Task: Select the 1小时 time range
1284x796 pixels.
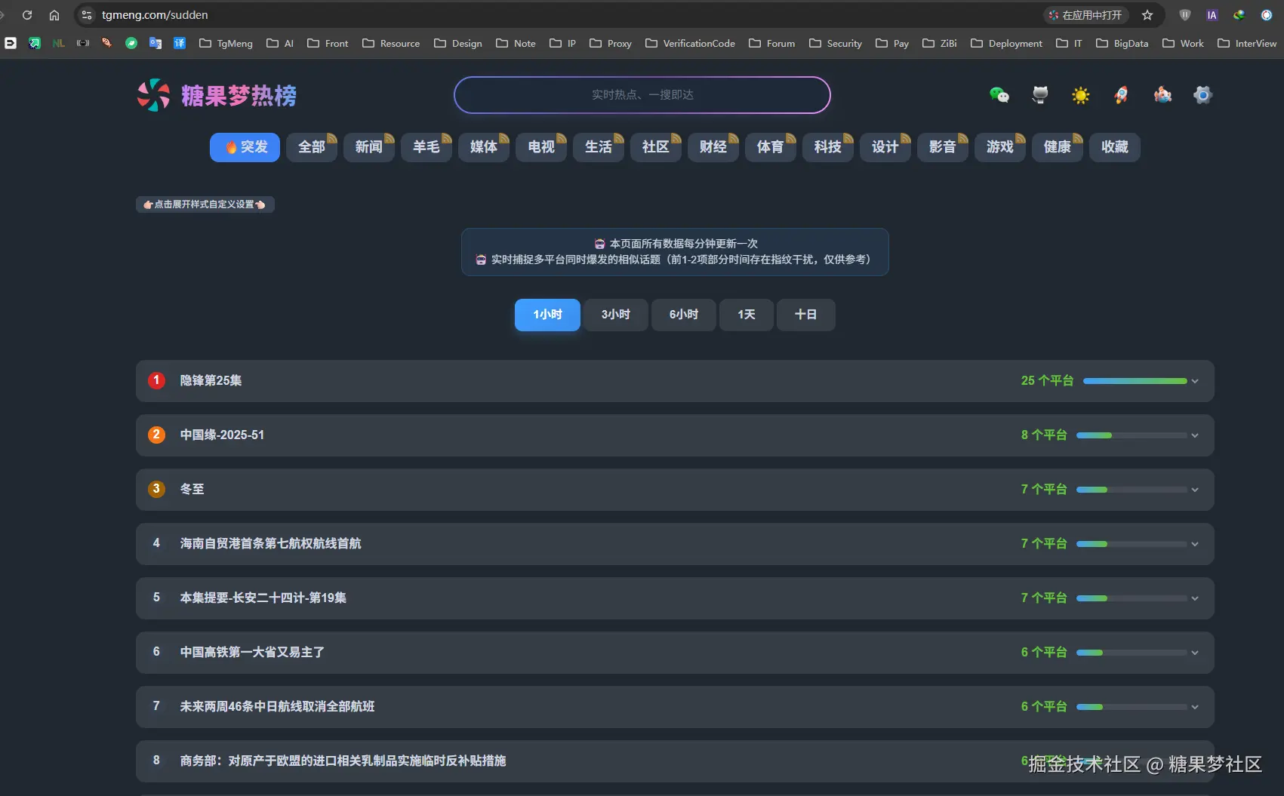Action: [547, 315]
